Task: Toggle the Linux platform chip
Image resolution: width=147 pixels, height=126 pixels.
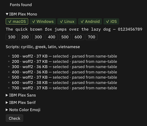Action: coord(67,21)
